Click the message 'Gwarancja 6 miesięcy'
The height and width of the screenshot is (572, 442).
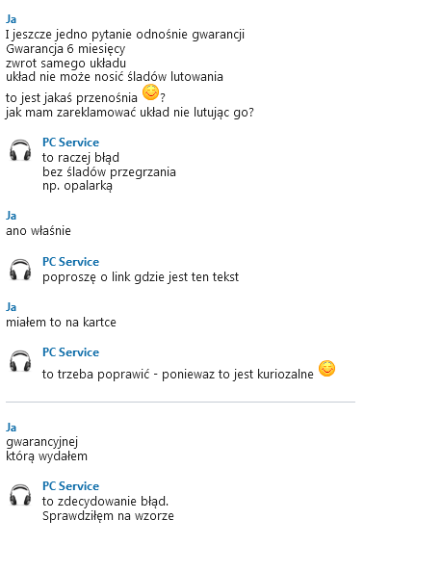65,49
